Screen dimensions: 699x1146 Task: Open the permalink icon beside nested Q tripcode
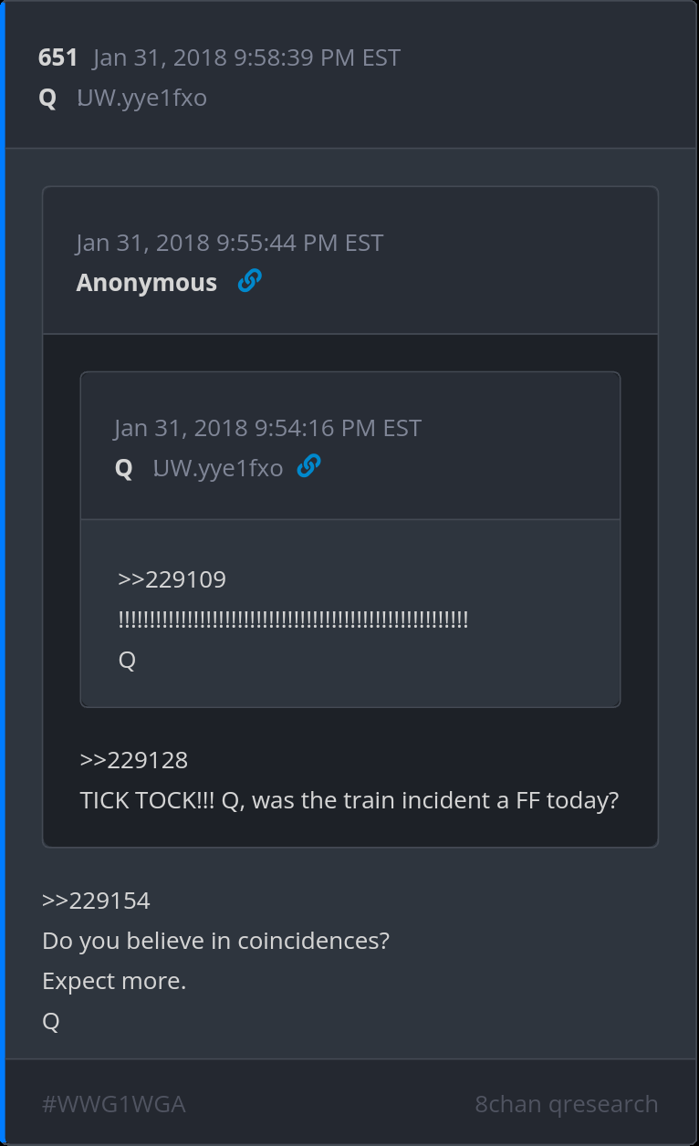click(x=309, y=467)
